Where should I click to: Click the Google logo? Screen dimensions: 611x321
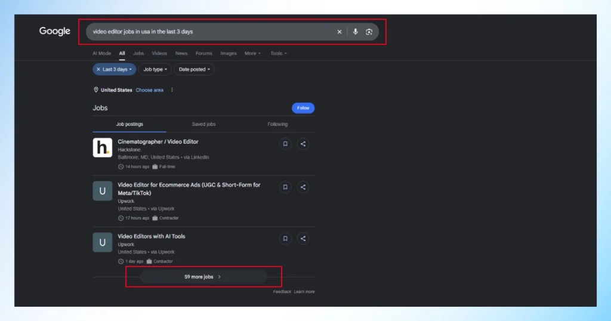[54, 31]
